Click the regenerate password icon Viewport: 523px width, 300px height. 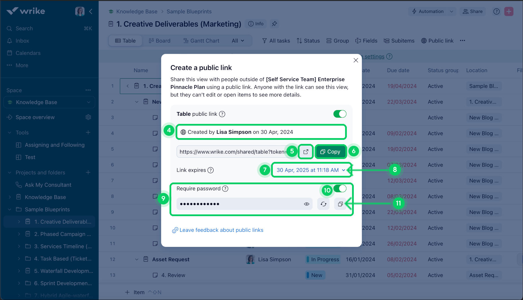click(x=323, y=204)
